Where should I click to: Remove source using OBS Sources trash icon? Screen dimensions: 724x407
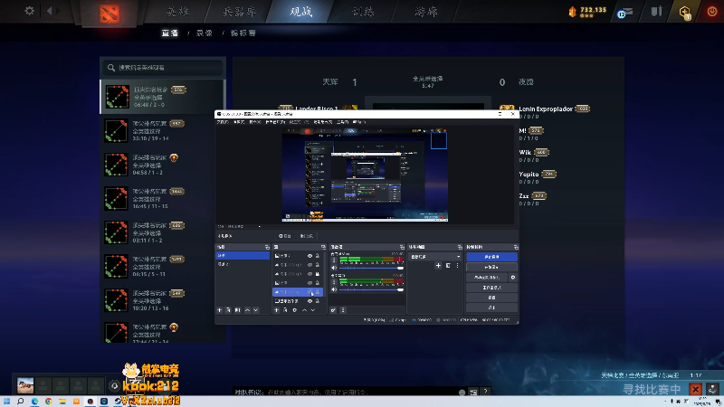pos(285,310)
